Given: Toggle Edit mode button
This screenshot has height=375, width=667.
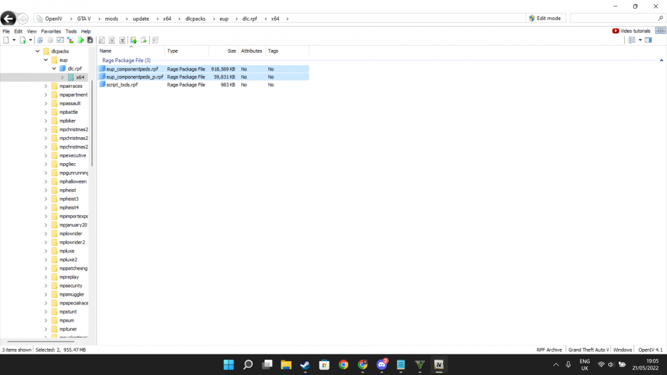Looking at the screenshot, I should pos(546,18).
